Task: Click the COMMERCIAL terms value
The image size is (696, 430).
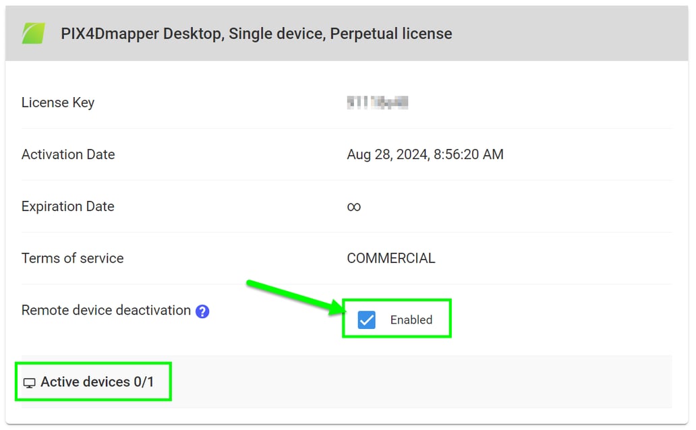Action: pos(391,258)
